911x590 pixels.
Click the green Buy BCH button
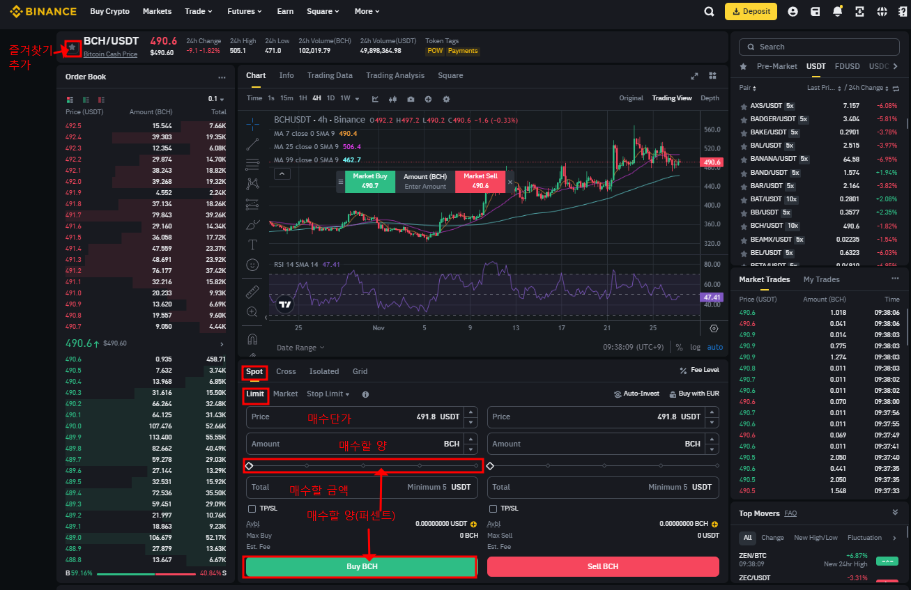tap(362, 566)
